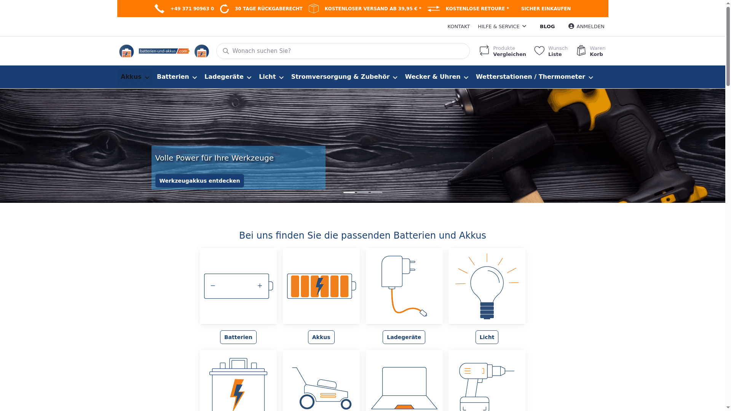Click the 30 Tage Rückgaberecht return icon
Viewport: 731px width, 411px height.
(225, 8)
